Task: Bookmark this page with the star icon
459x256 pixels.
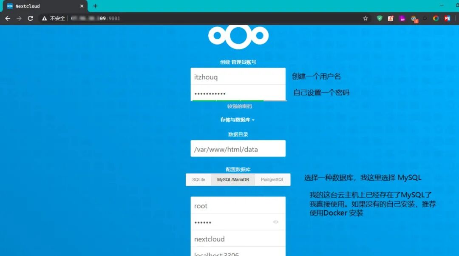Action: click(365, 18)
